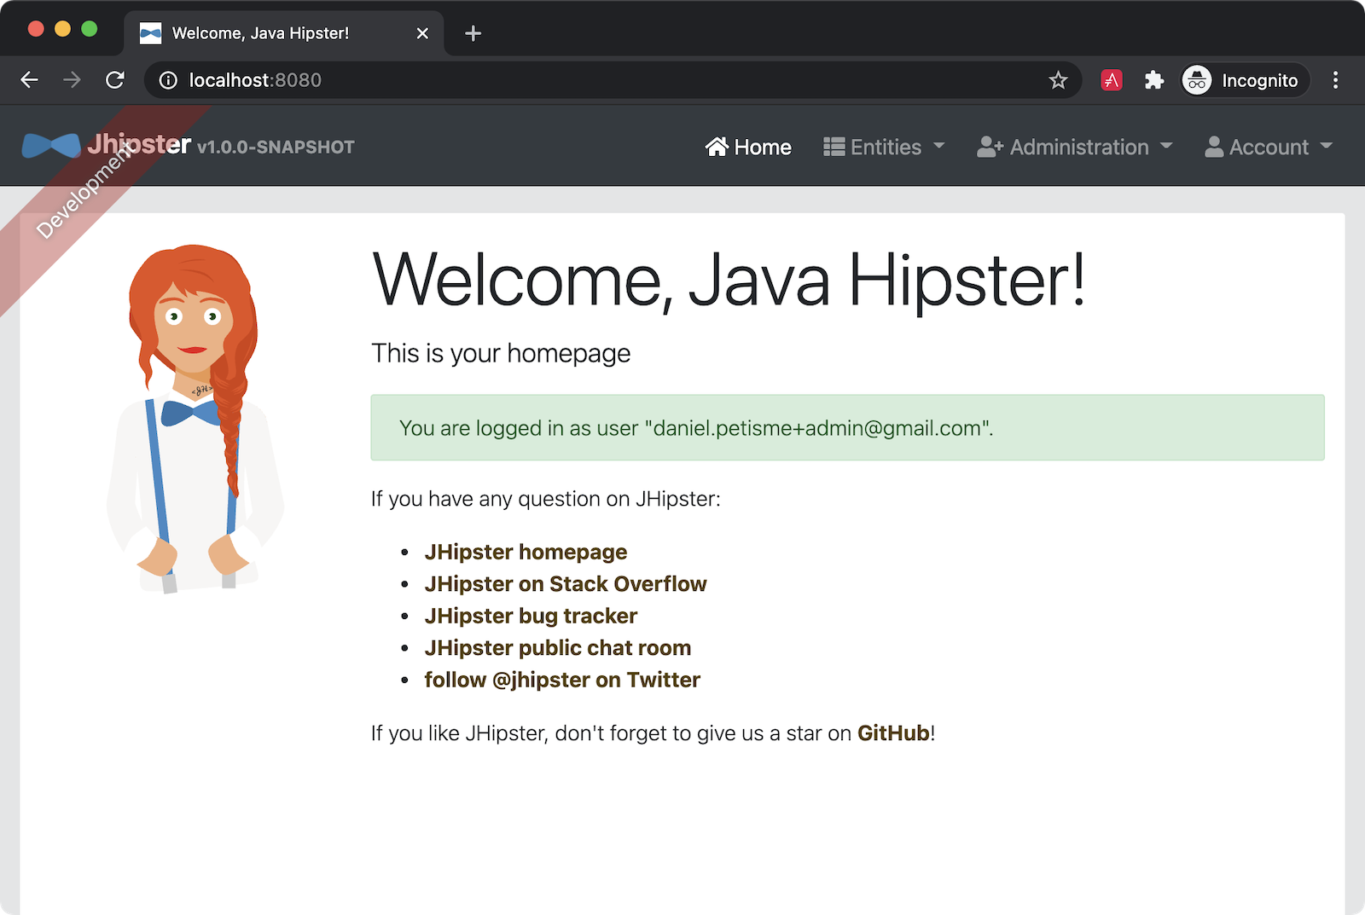This screenshot has width=1365, height=915.
Task: Click the red Angular DevTools extension icon
Action: pyautogui.click(x=1111, y=80)
